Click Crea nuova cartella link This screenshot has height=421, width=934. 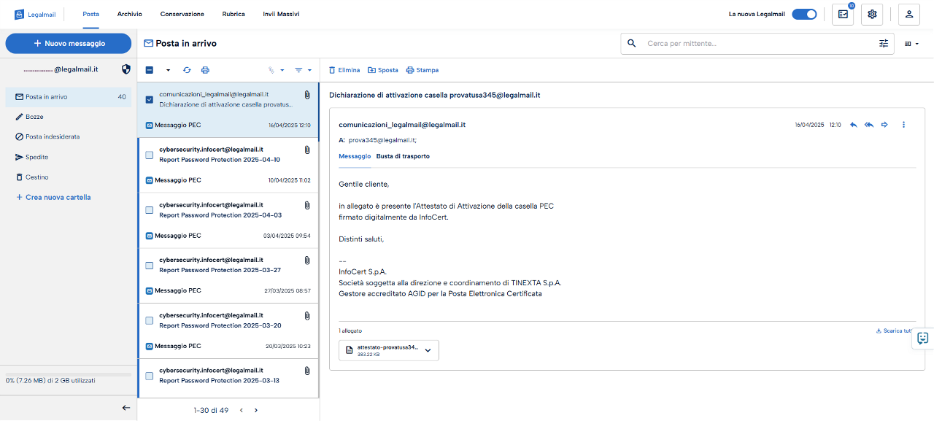click(x=58, y=198)
